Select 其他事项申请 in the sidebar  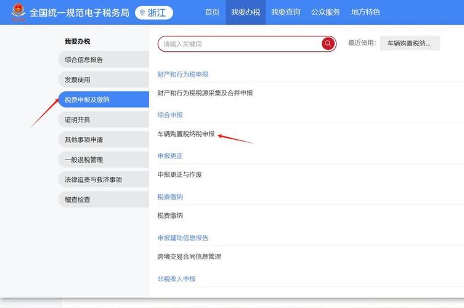[104, 140]
